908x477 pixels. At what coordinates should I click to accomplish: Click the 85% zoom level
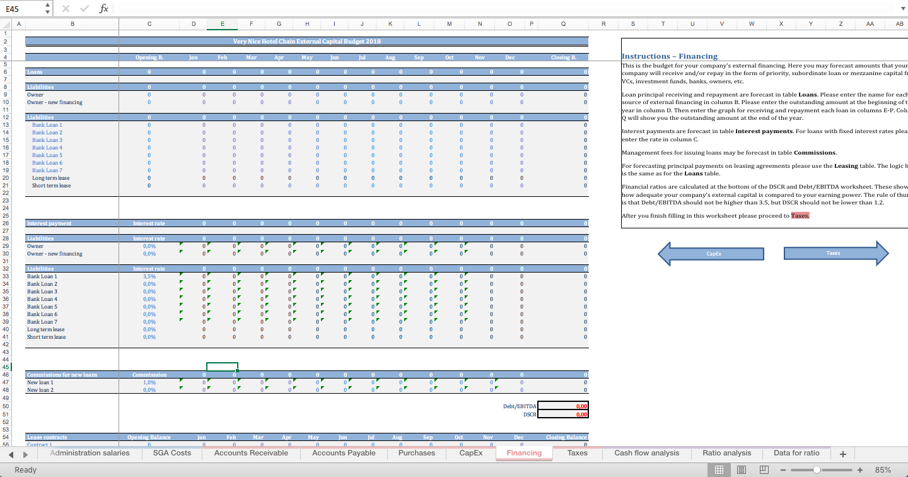883,469
